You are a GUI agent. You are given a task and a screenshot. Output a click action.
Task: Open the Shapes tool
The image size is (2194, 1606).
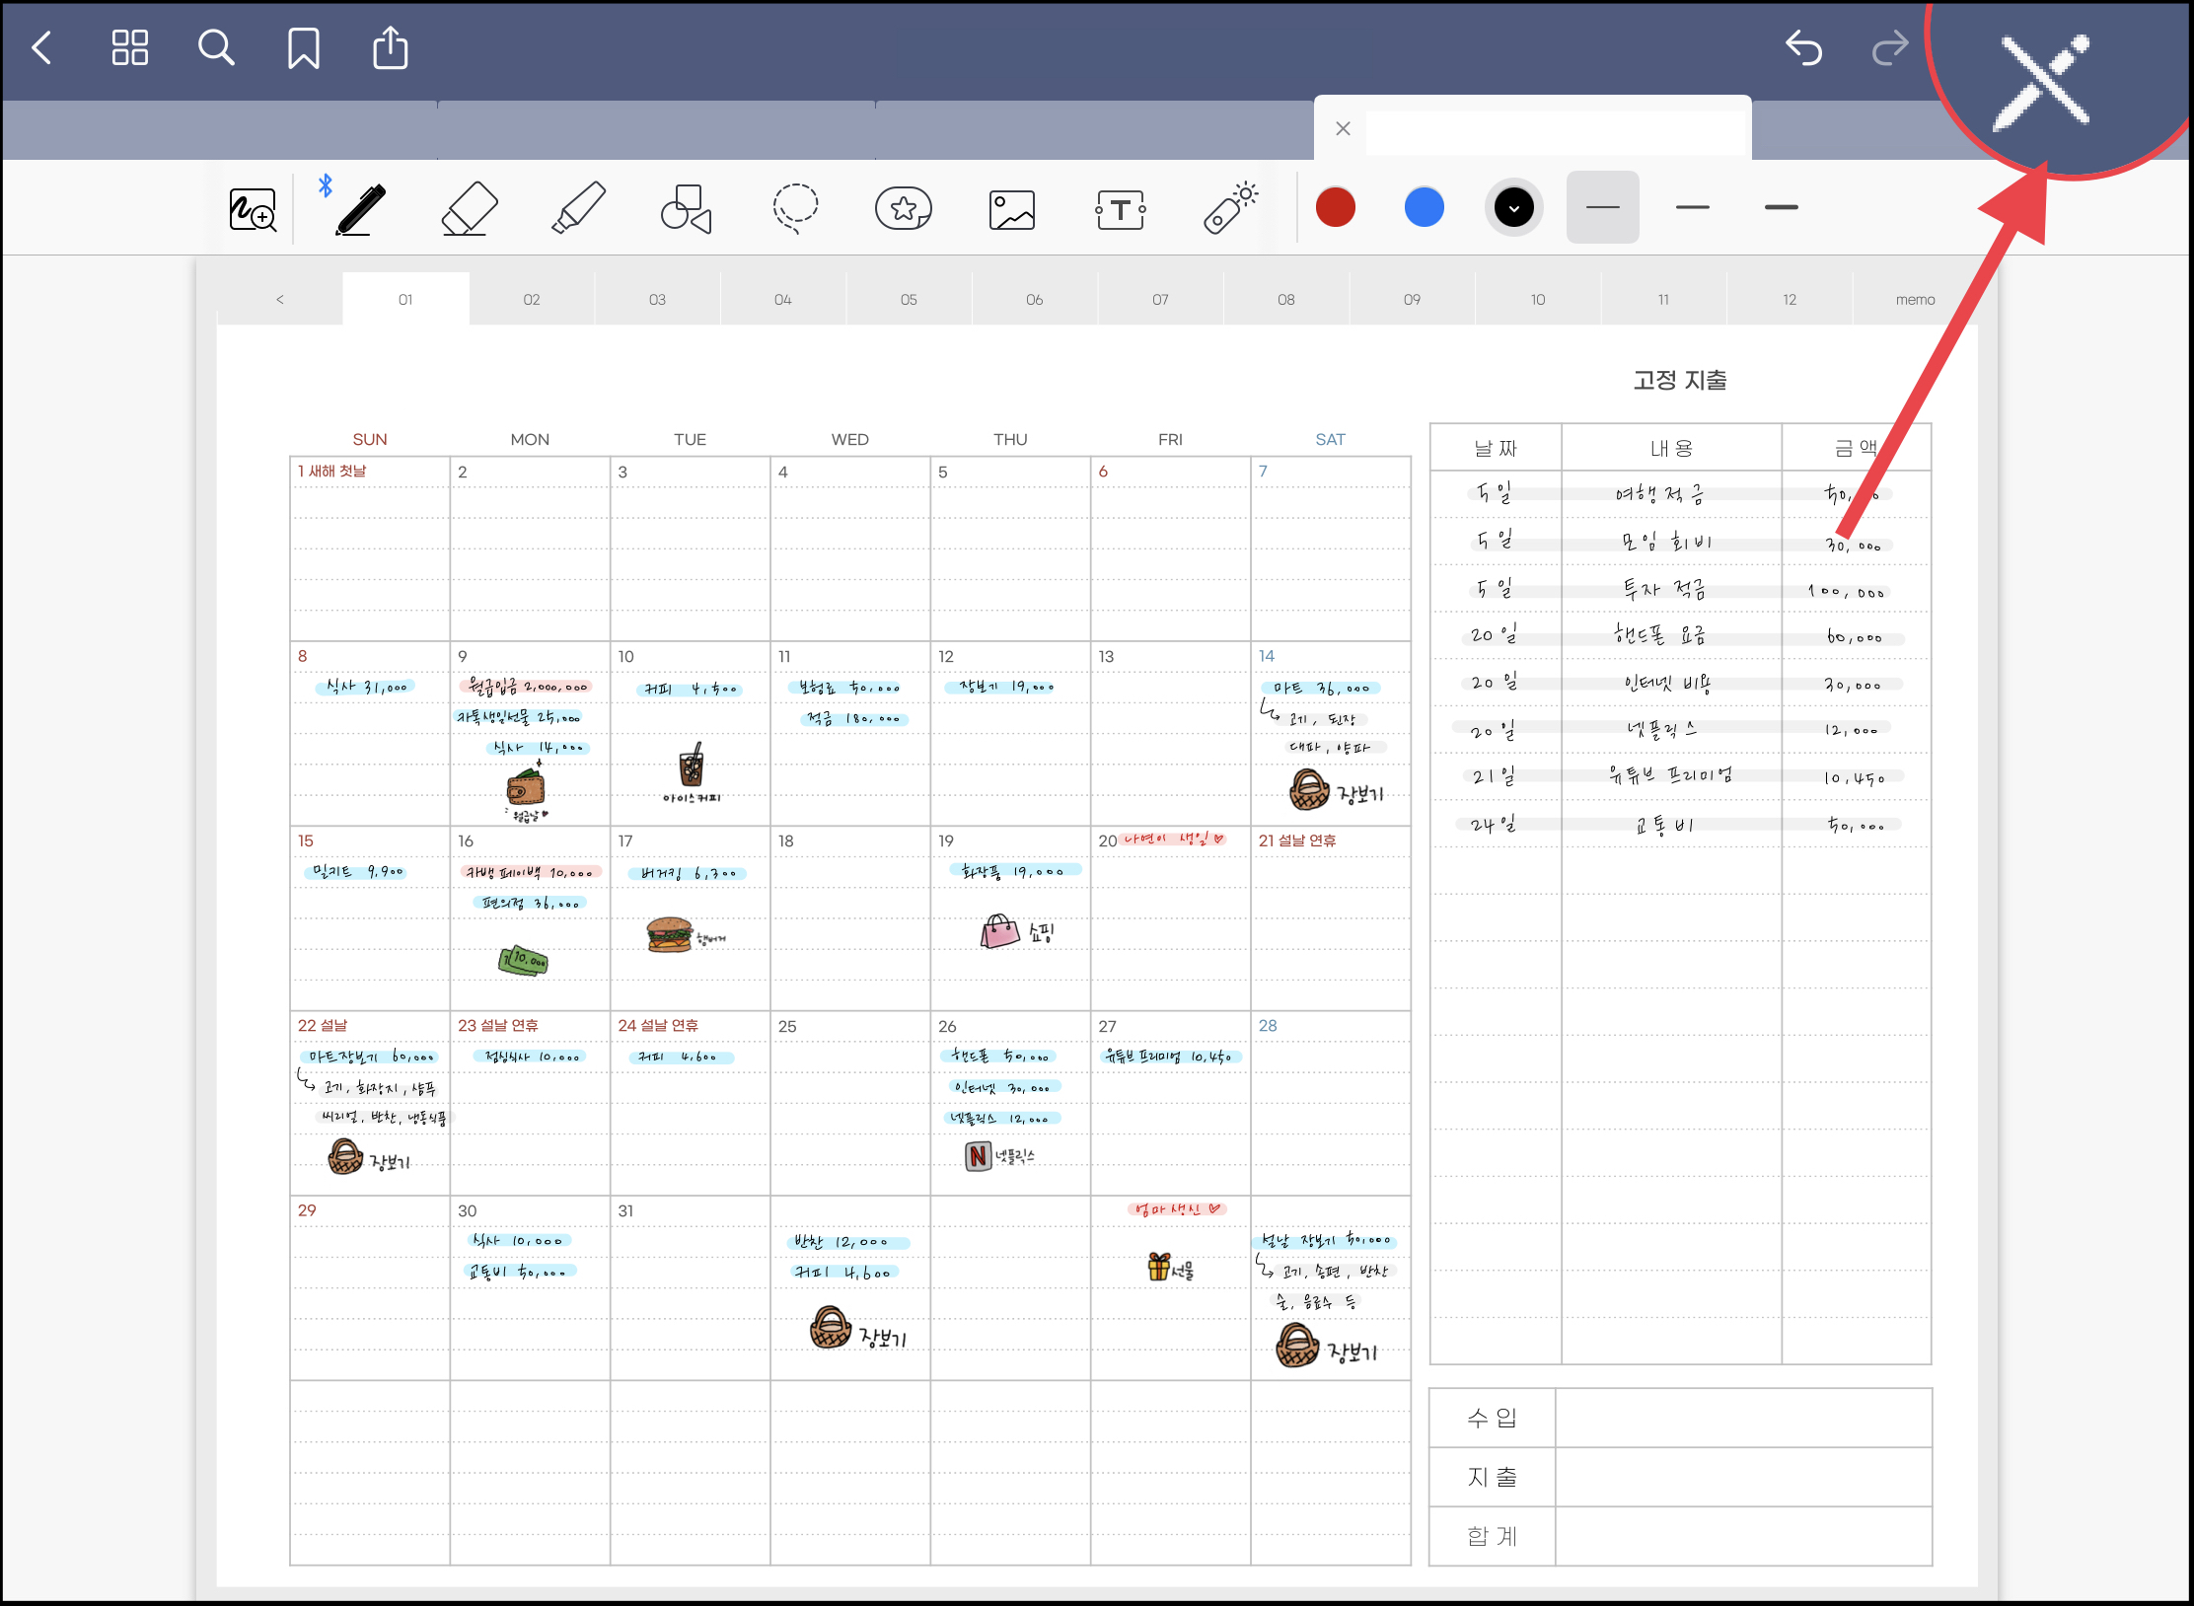(687, 209)
